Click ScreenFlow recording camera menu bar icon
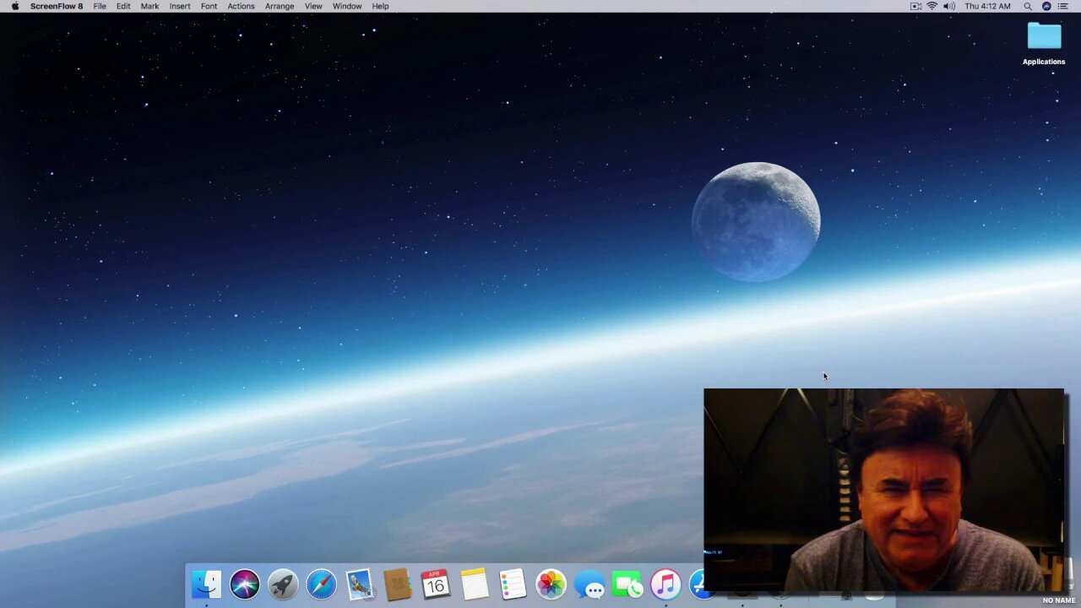The height and width of the screenshot is (608, 1081). (915, 6)
